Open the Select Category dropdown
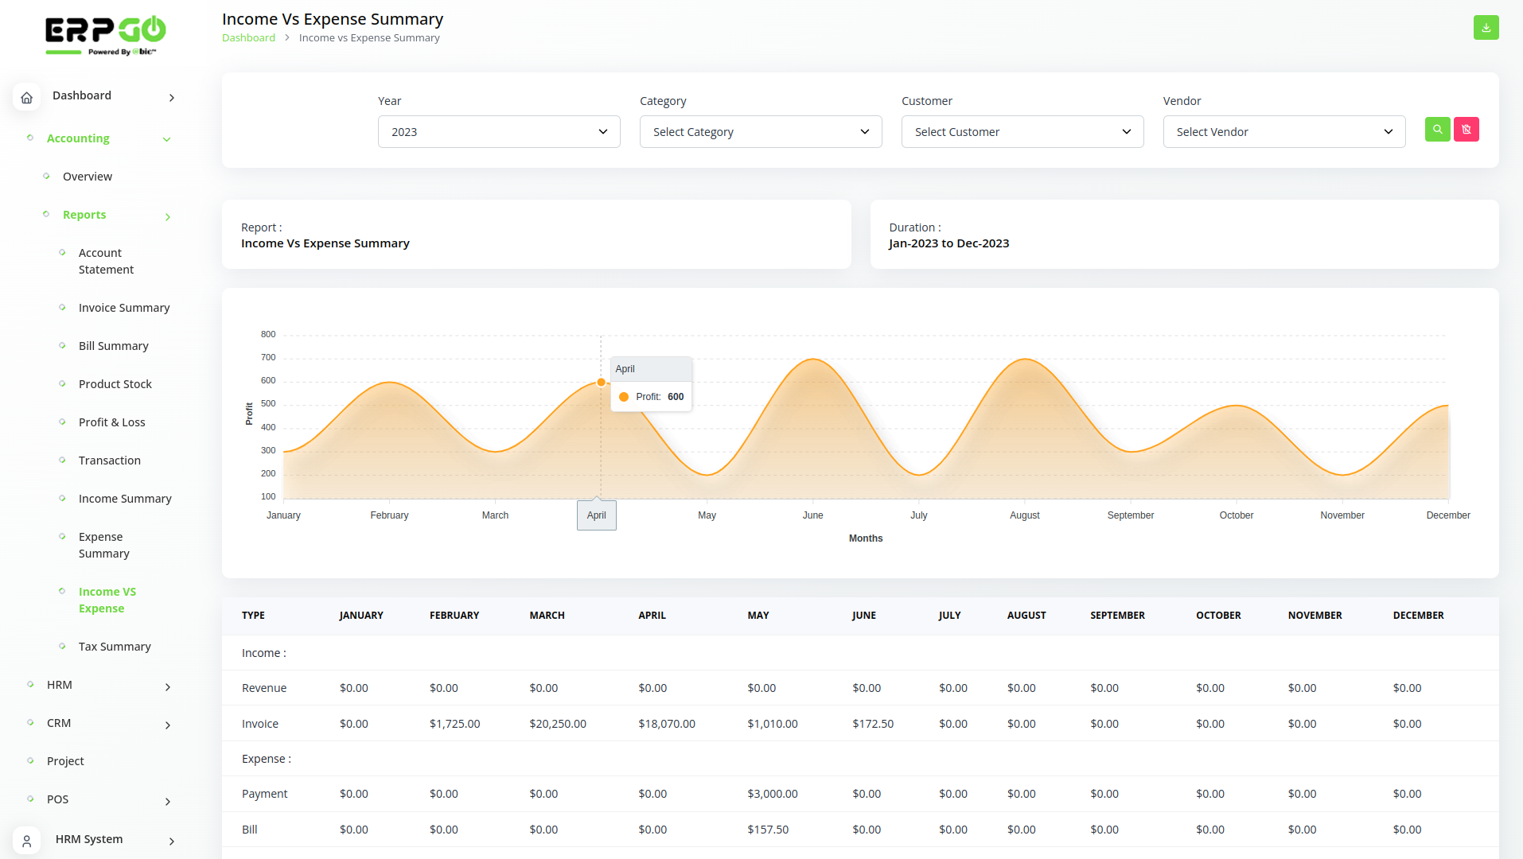This screenshot has height=859, width=1523. (x=761, y=132)
